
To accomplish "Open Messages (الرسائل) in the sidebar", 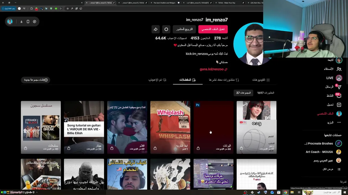I will [333, 87].
